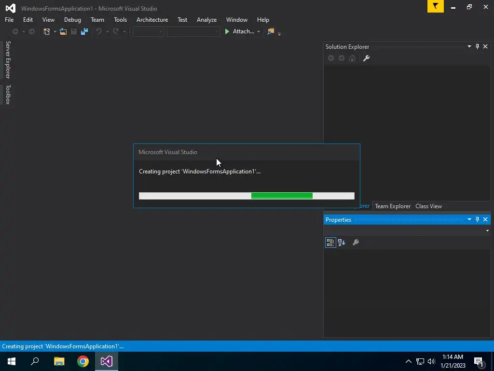Open the Architecture menu
Image resolution: width=494 pixels, height=371 pixels.
point(152,19)
